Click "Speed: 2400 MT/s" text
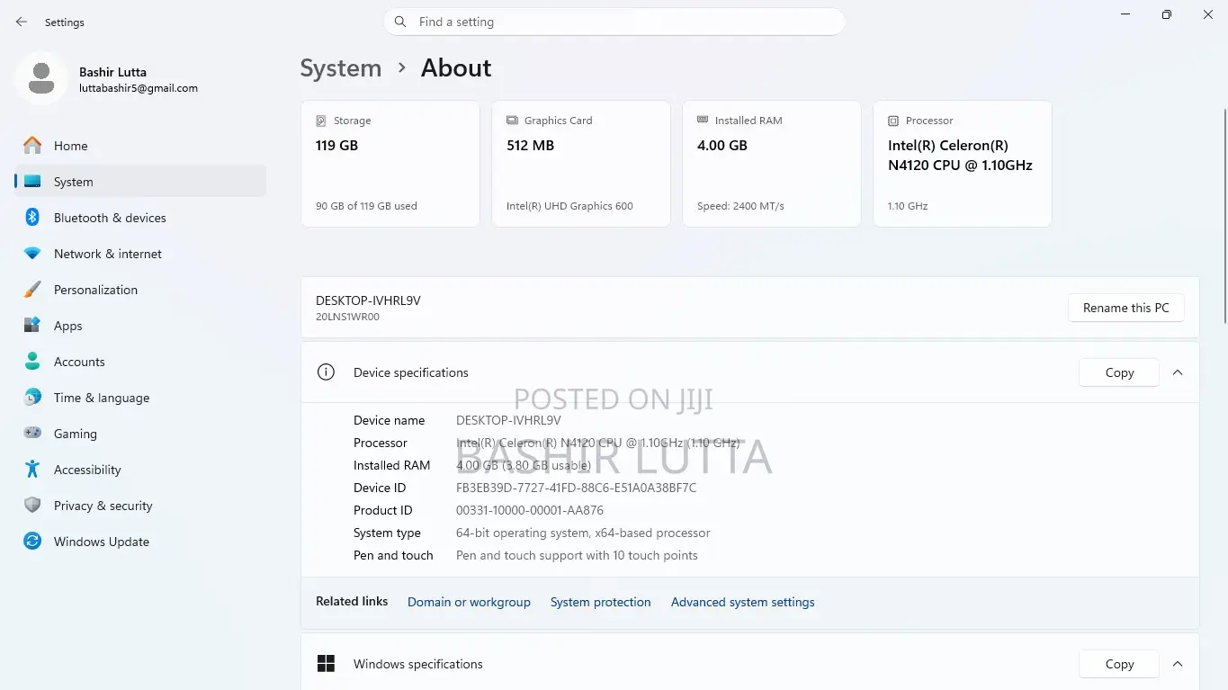 point(740,206)
